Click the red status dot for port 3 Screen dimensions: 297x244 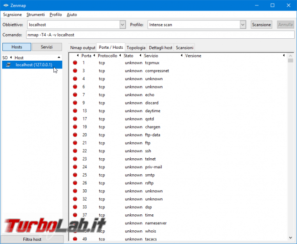(75, 71)
